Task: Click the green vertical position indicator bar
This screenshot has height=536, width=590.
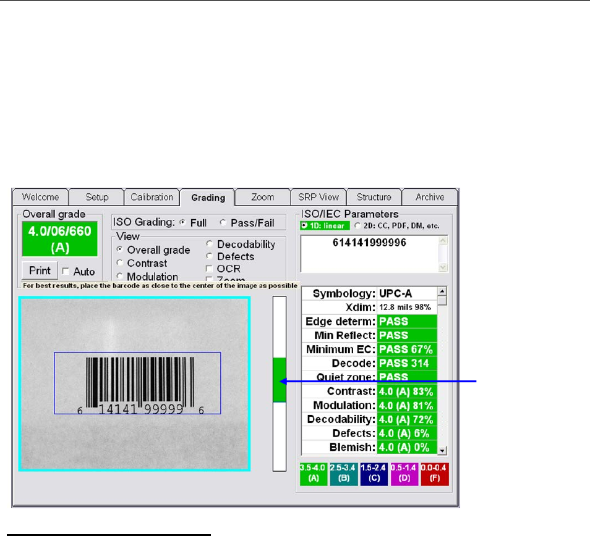Action: tap(279, 379)
